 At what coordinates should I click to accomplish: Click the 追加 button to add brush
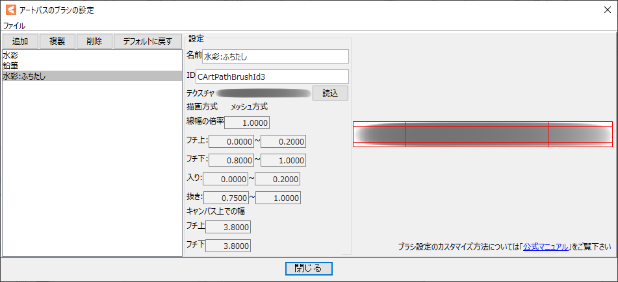pyautogui.click(x=19, y=41)
